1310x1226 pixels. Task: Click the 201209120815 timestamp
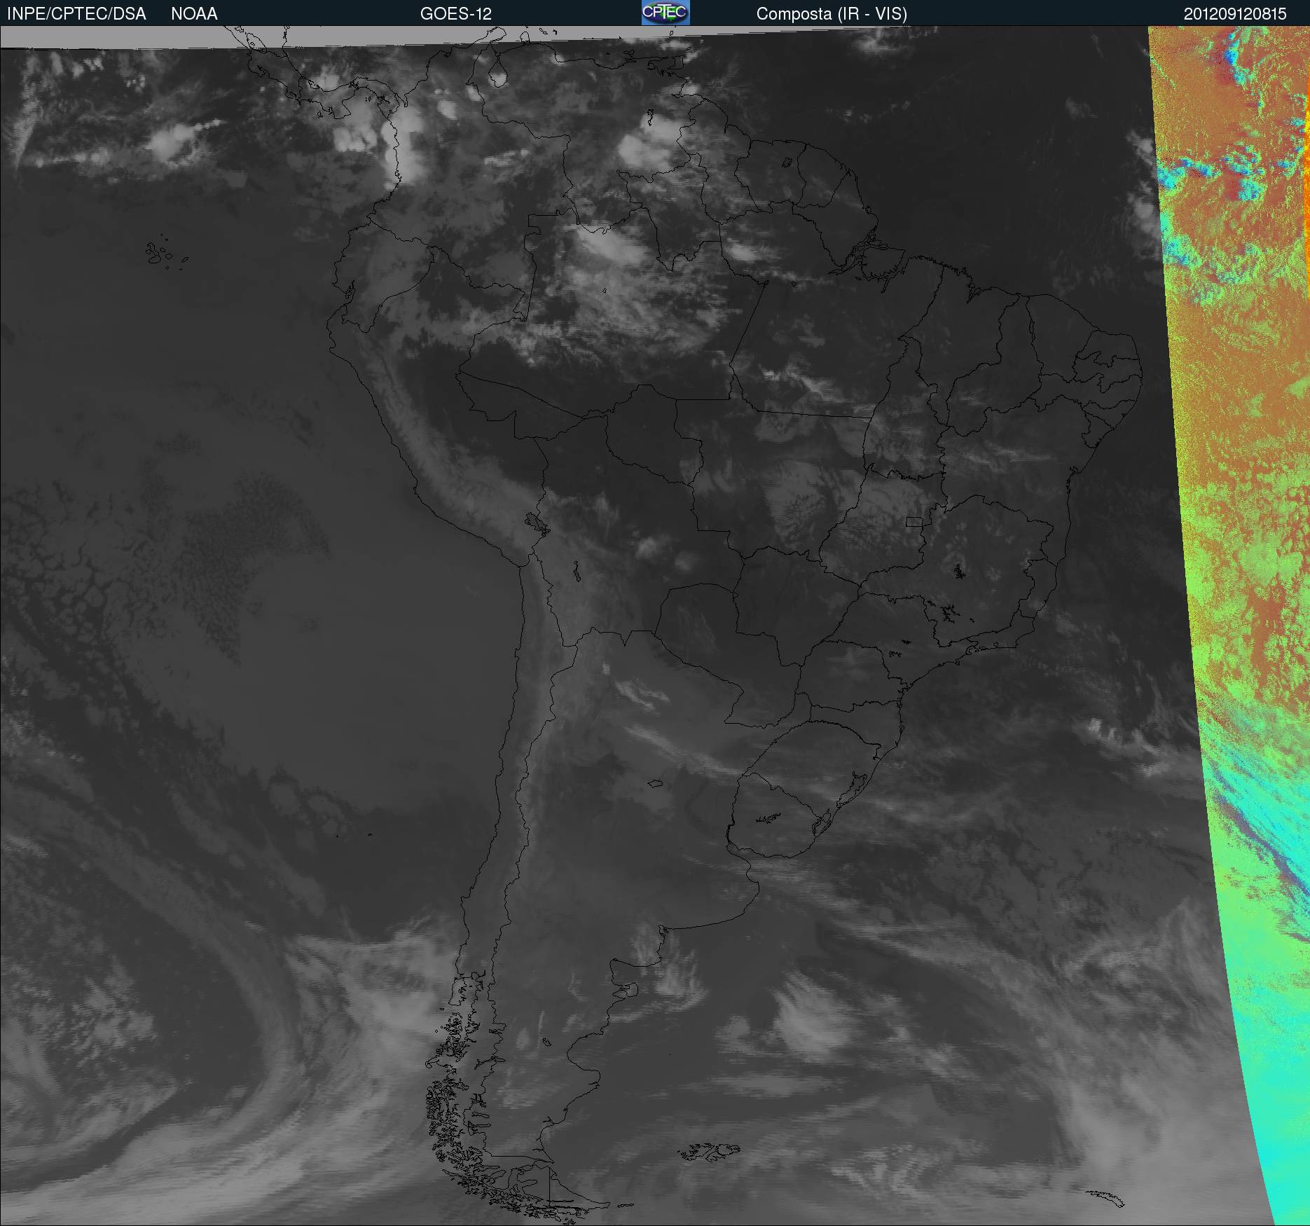(x=1235, y=14)
